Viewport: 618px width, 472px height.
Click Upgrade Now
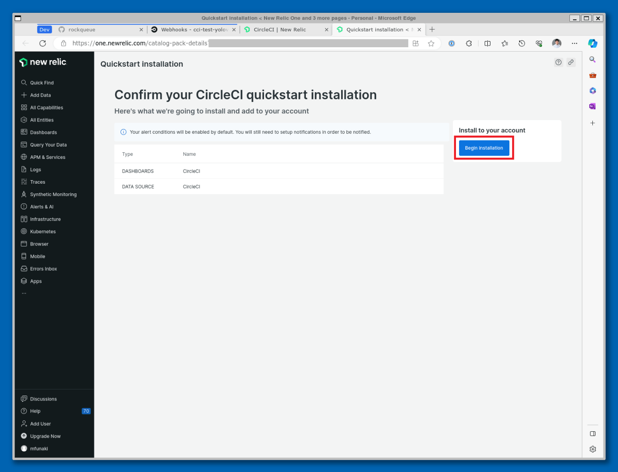coord(45,436)
